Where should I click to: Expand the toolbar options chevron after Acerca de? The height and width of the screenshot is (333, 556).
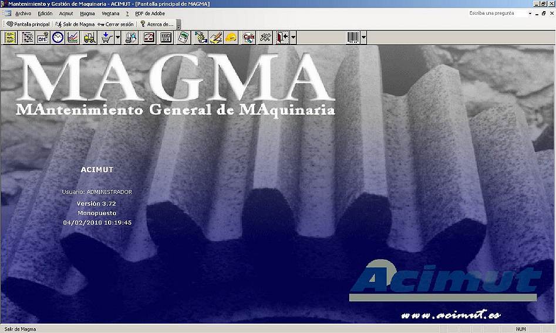pos(178,25)
